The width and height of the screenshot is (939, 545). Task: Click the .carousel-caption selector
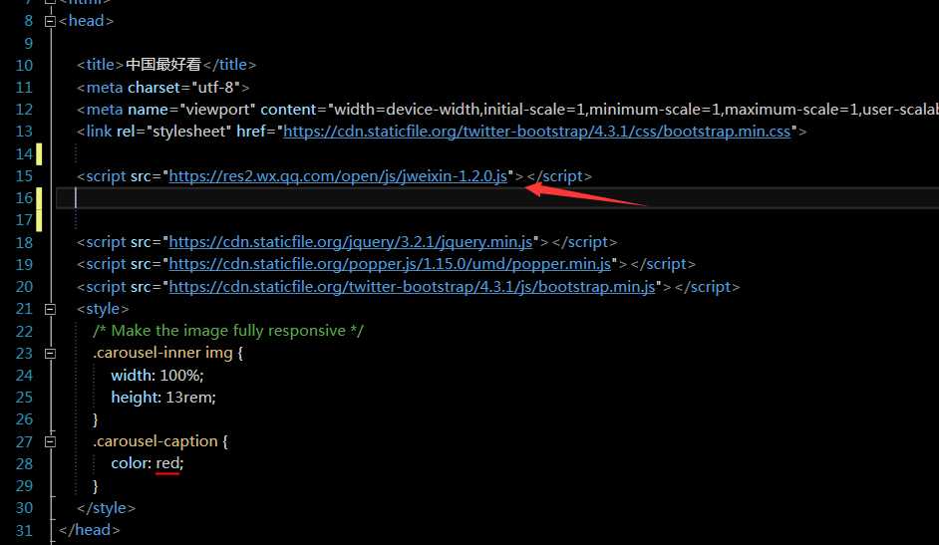[156, 441]
